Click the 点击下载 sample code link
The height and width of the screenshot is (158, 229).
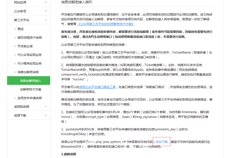coord(162,142)
